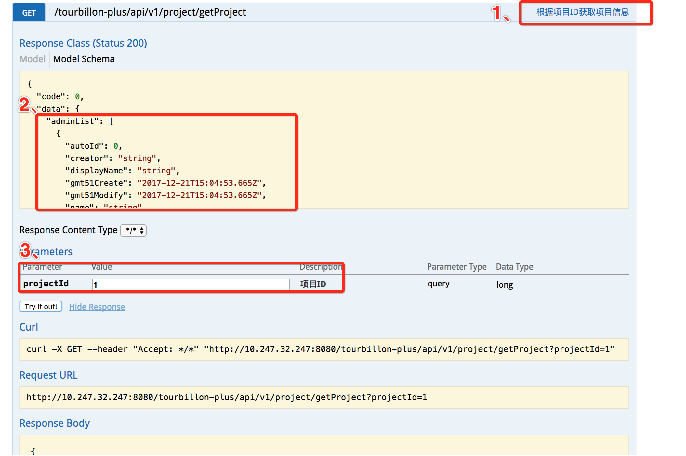Click the Request URL heading
Viewport: 686px width, 456px height.
(48, 375)
